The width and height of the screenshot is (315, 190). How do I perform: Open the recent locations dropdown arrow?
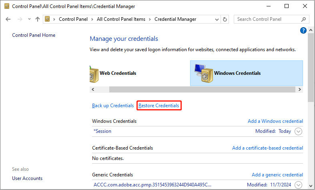pyautogui.click(x=29, y=19)
